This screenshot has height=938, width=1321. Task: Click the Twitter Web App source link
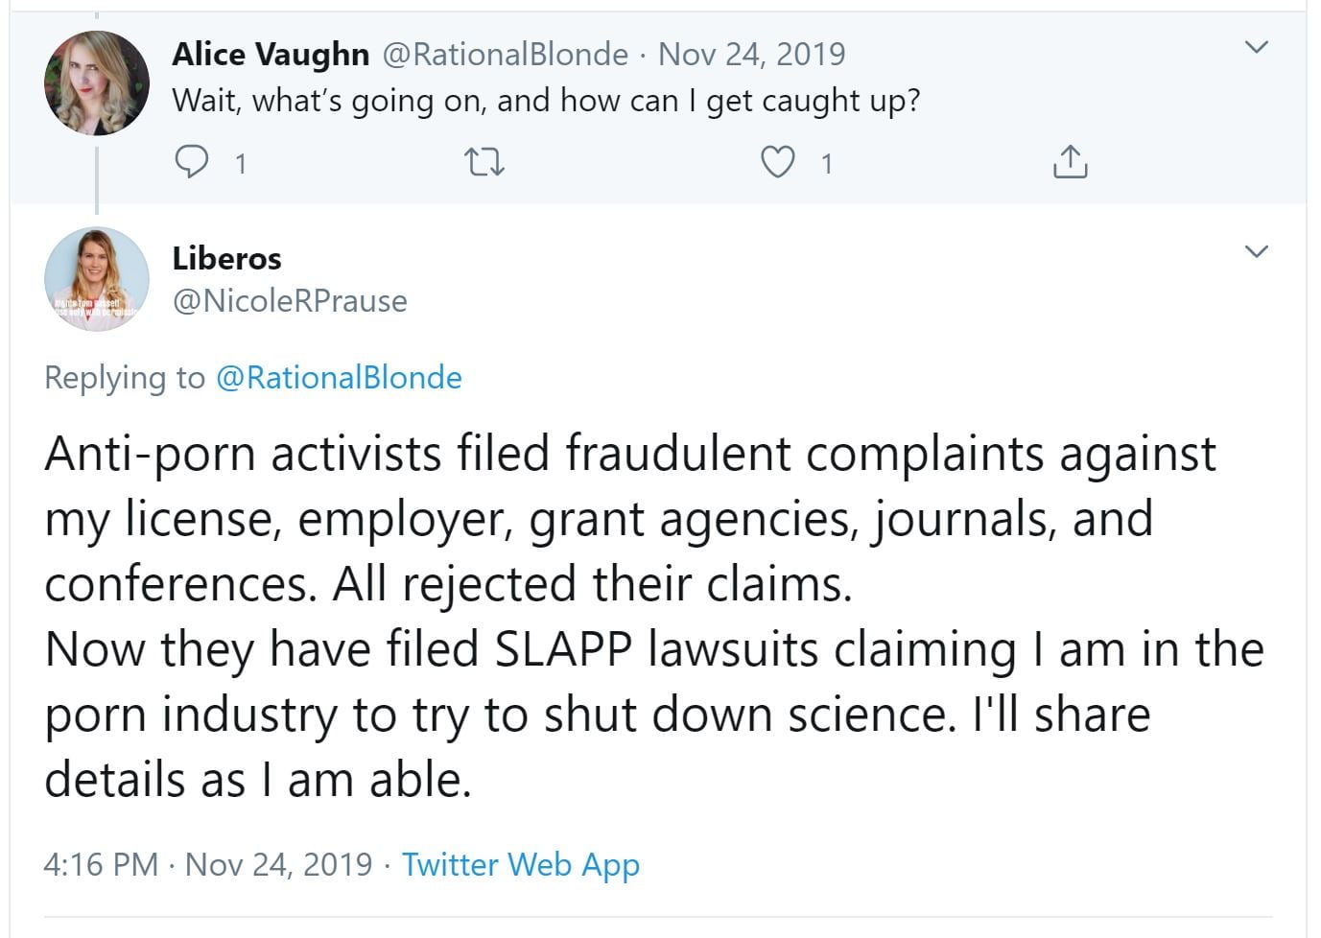pos(520,864)
